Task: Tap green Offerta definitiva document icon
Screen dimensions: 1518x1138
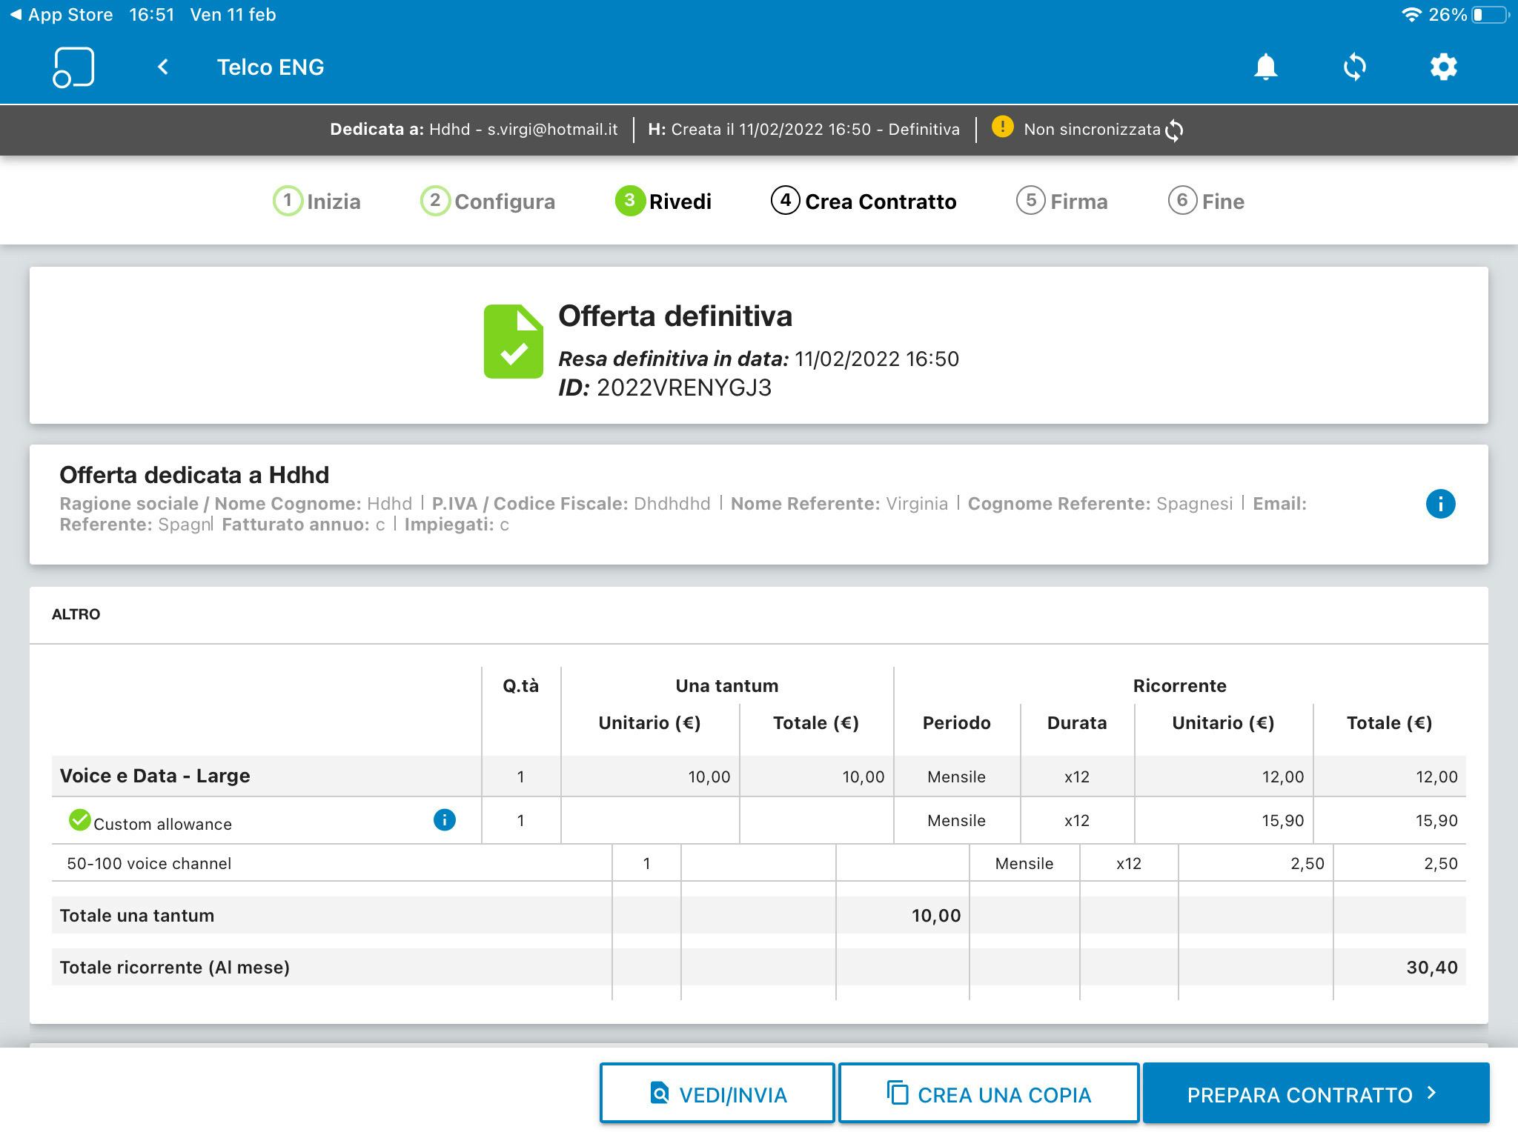Action: tap(513, 342)
